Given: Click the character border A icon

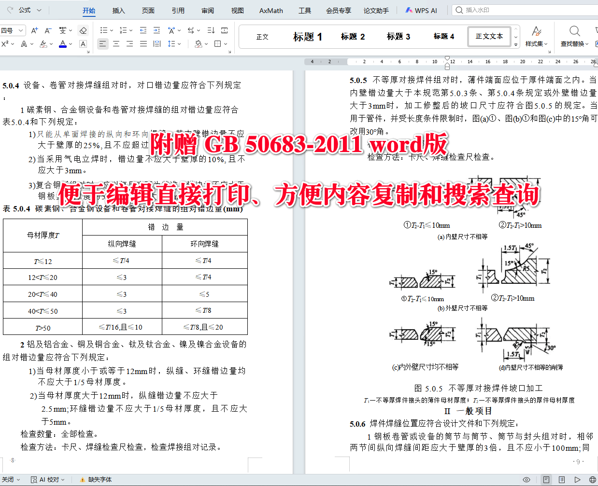Looking at the screenshot, I should point(83,44).
